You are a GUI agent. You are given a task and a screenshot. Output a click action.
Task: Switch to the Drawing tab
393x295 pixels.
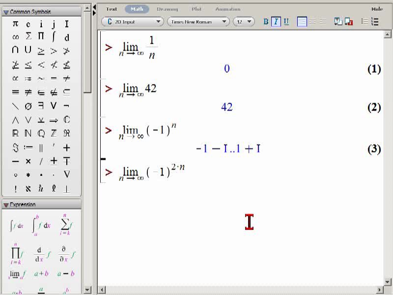point(168,9)
